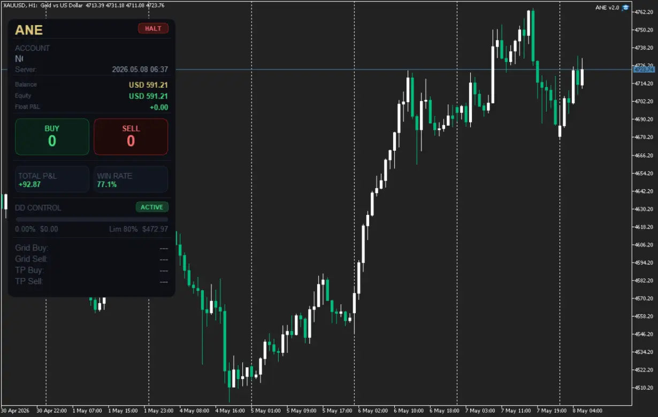Click the limit text Lim 80% $472.97

(x=139, y=229)
